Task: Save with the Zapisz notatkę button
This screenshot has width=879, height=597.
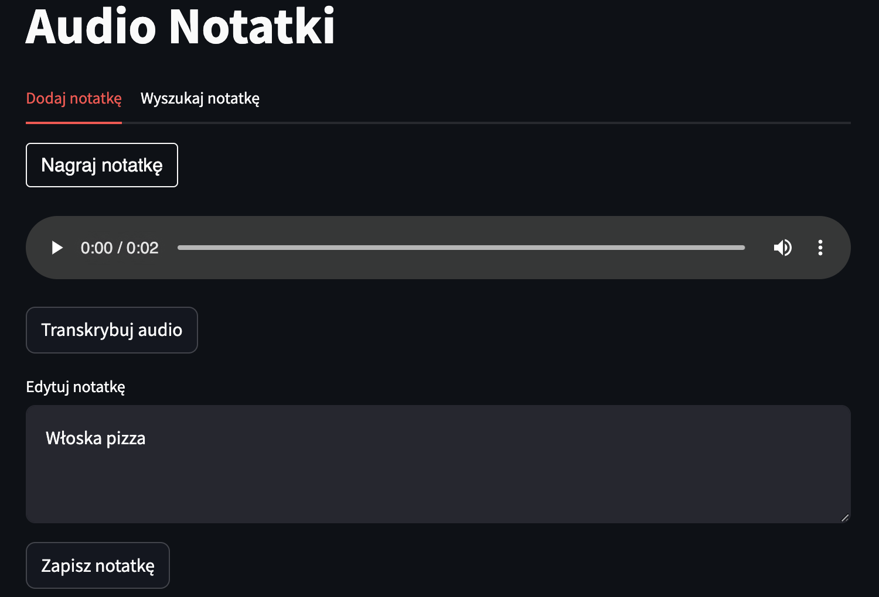Action: coord(98,565)
